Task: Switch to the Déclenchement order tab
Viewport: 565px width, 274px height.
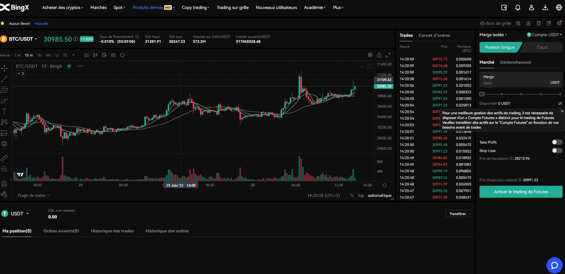Action: point(515,62)
